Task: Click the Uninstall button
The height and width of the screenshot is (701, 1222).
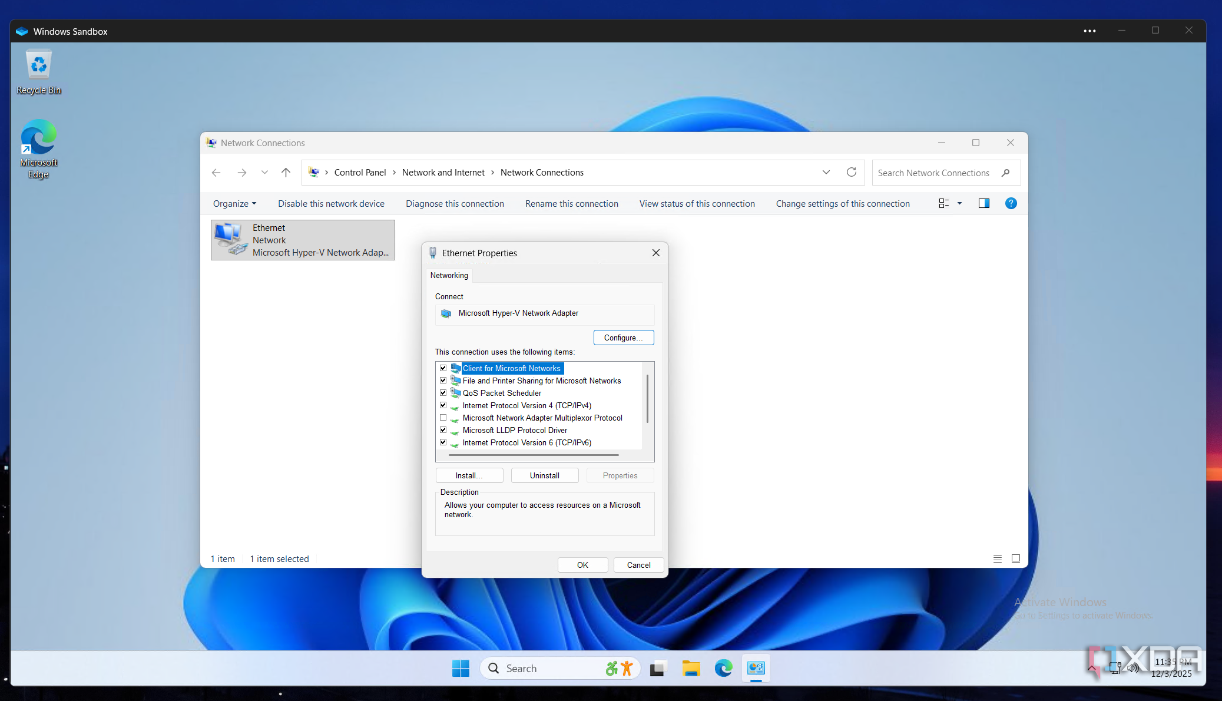Action: [x=545, y=475]
